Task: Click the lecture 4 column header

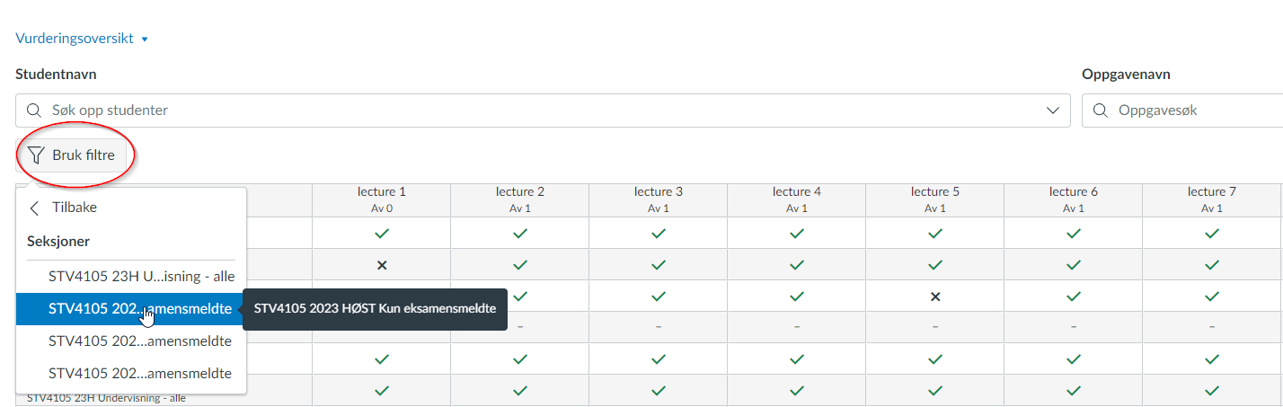Action: click(796, 199)
